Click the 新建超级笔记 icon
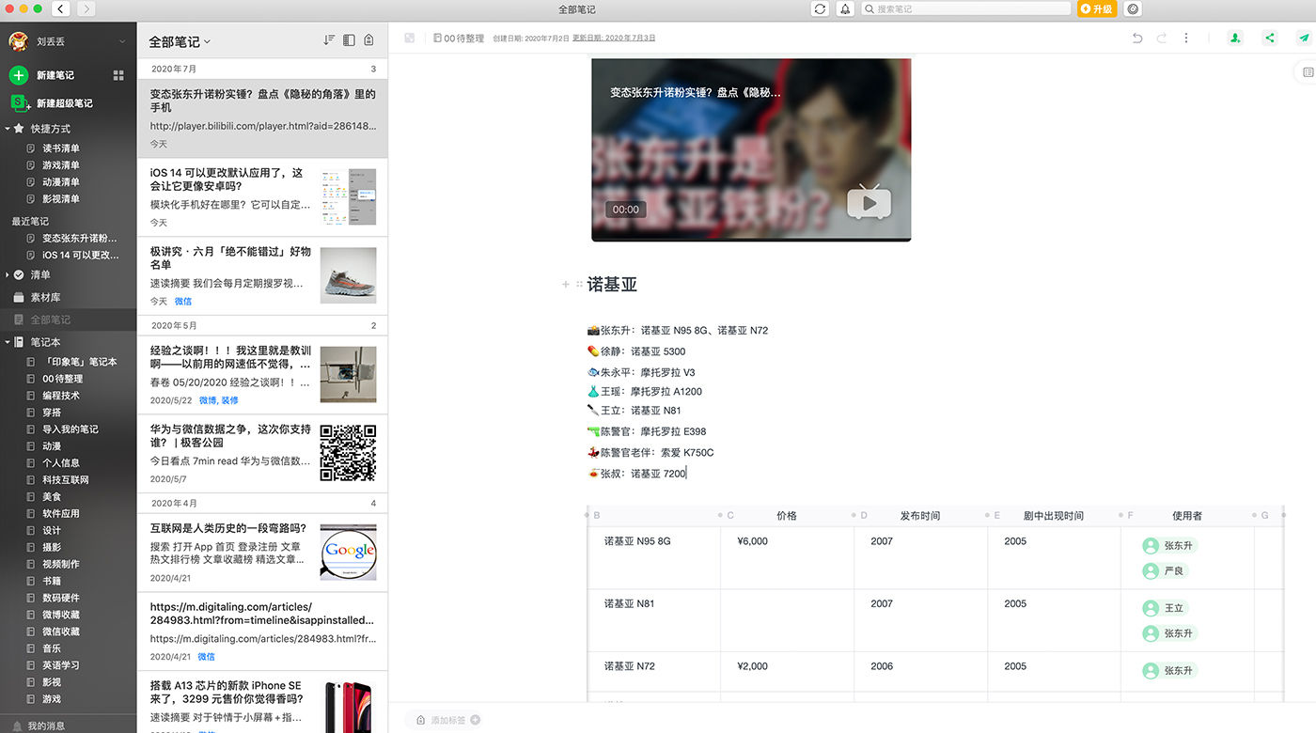The width and height of the screenshot is (1316, 733). coord(19,103)
